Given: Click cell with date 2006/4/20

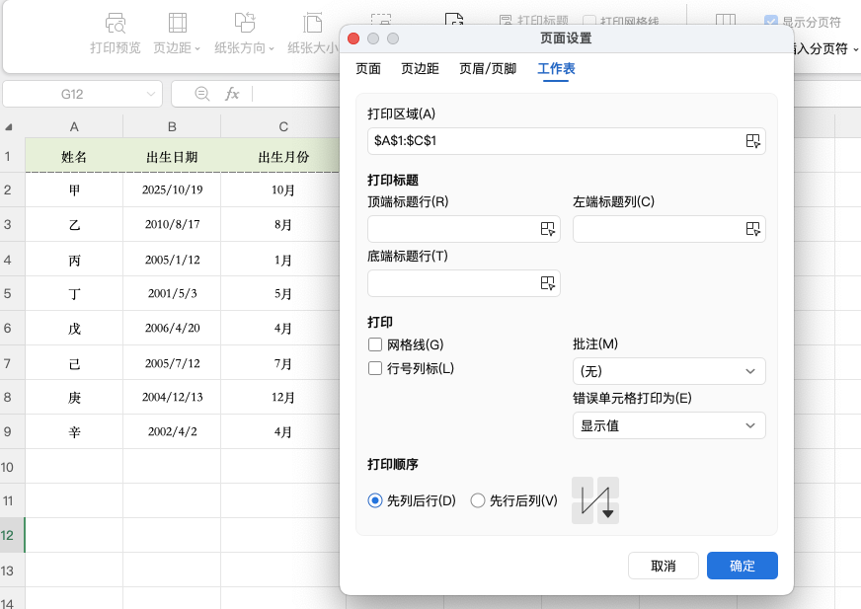Looking at the screenshot, I should point(172,329).
